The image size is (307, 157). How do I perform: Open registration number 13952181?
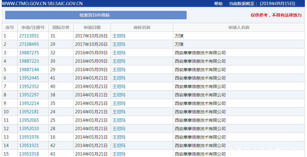point(29,112)
